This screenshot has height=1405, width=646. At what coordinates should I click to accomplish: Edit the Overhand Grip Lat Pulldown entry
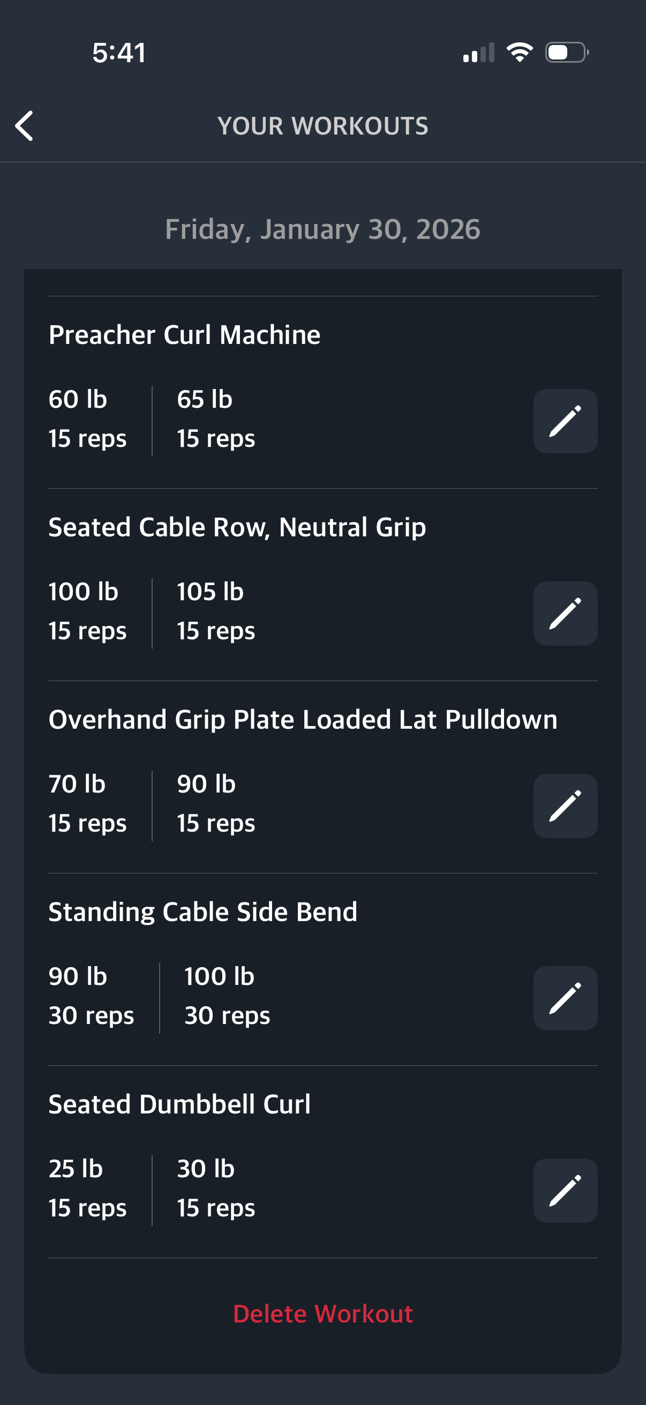pyautogui.click(x=565, y=805)
